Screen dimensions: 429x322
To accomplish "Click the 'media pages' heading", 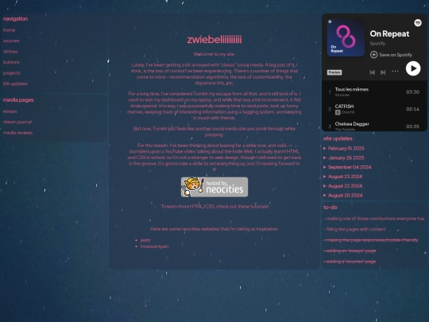I will click(x=18, y=100).
